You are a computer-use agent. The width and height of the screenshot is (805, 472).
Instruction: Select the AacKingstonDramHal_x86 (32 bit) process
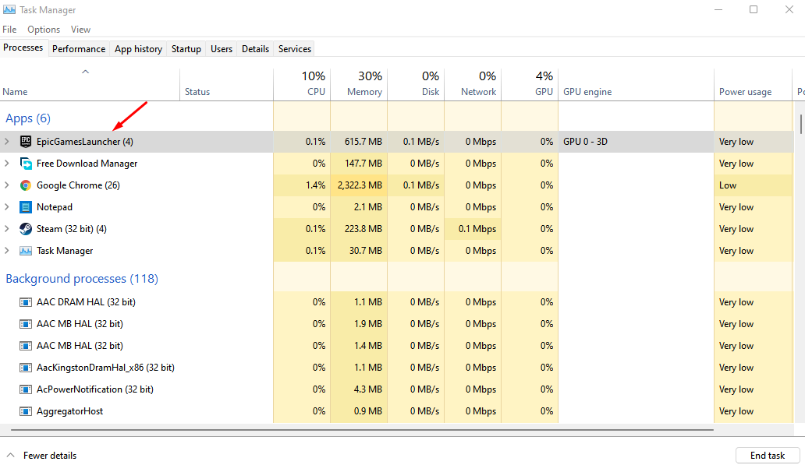(x=105, y=368)
